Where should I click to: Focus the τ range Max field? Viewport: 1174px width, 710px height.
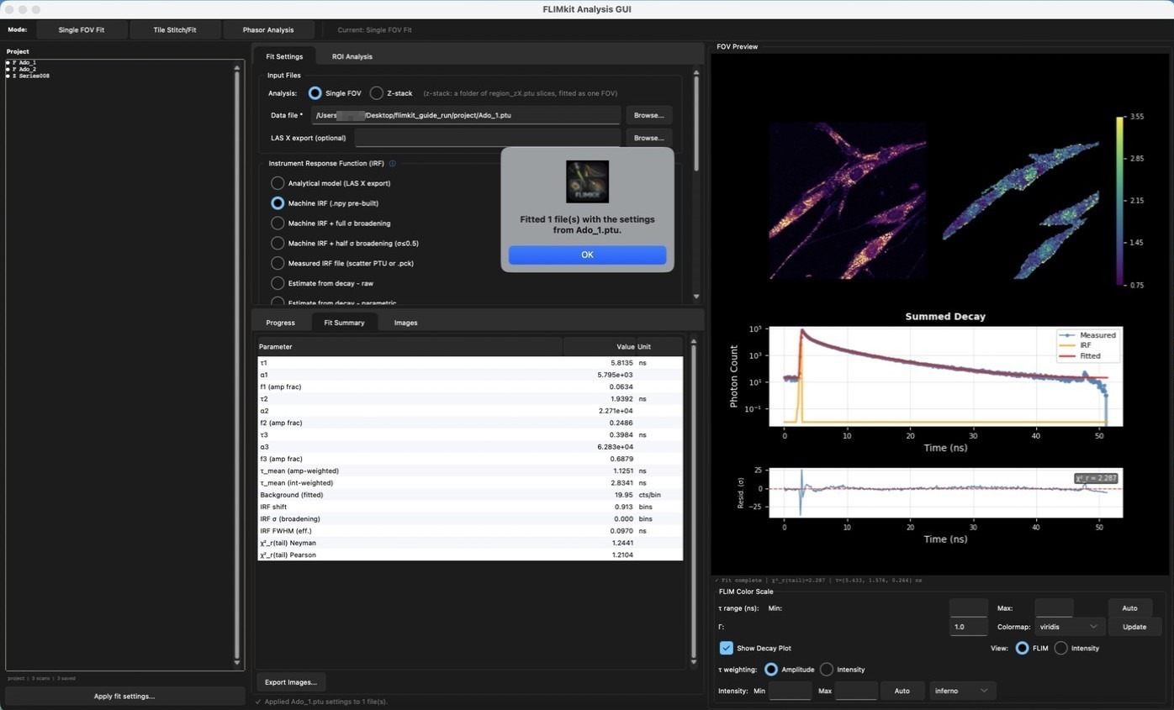pyautogui.click(x=1054, y=608)
